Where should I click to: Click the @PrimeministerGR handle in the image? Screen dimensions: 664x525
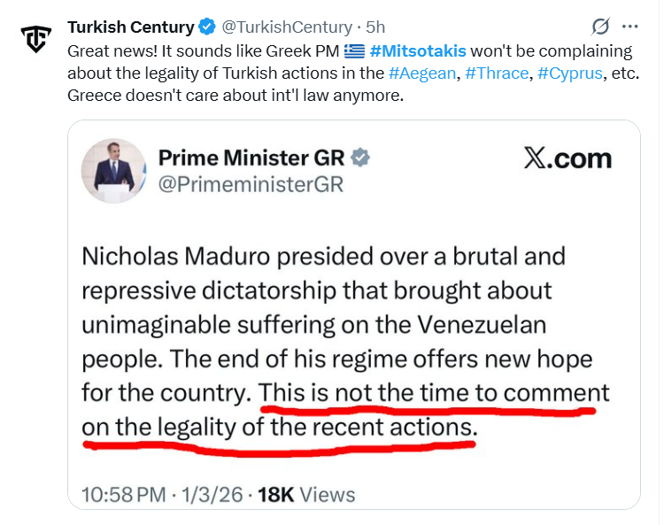(250, 184)
